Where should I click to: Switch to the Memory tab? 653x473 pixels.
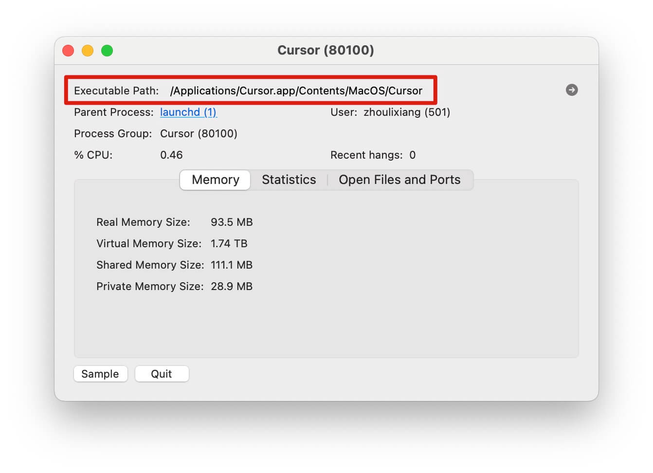[x=215, y=180]
